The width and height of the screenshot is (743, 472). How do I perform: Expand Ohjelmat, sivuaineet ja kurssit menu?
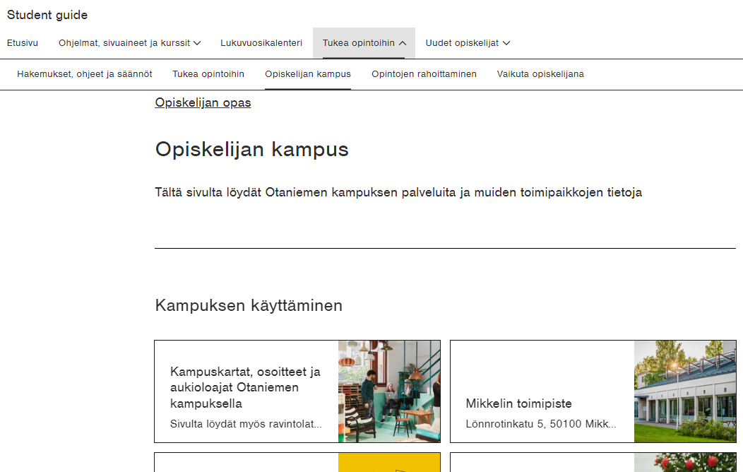(129, 43)
